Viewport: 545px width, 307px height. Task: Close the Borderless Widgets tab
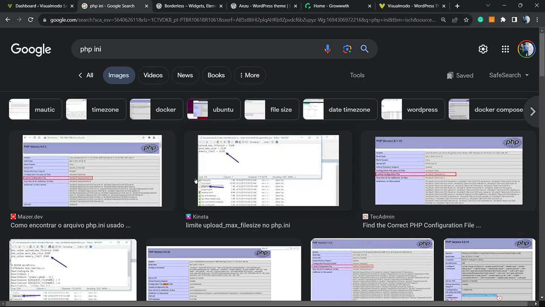coord(221,6)
